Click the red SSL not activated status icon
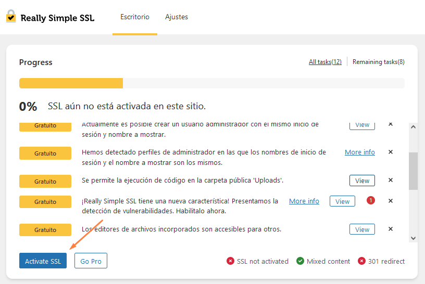425x284 pixels. click(230, 261)
